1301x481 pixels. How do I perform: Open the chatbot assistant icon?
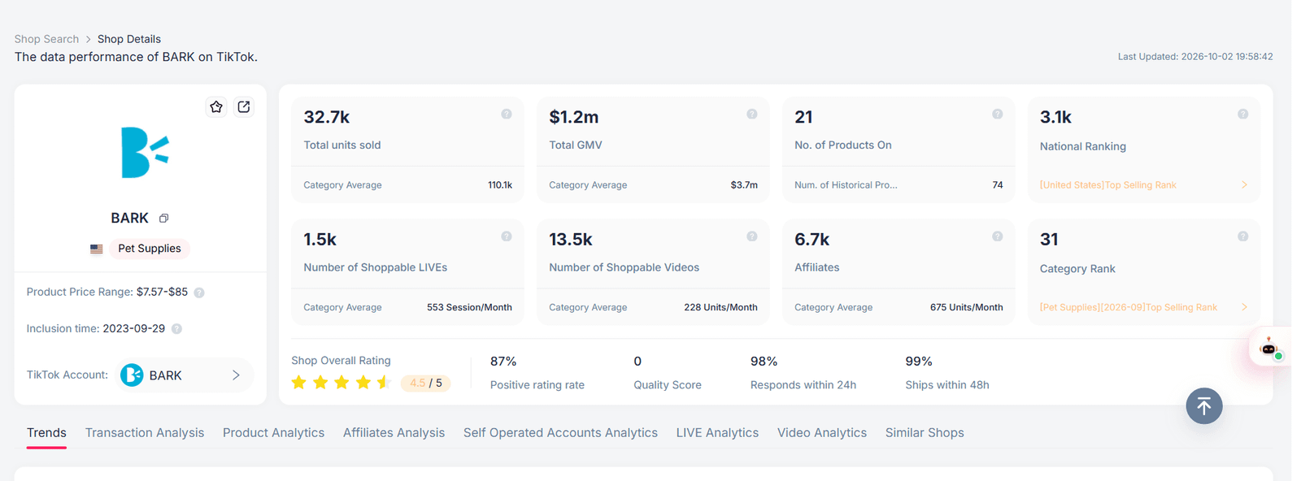click(x=1269, y=349)
